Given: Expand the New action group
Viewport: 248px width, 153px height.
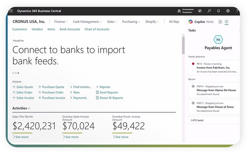Looking at the screenshot, I should coord(75,92).
